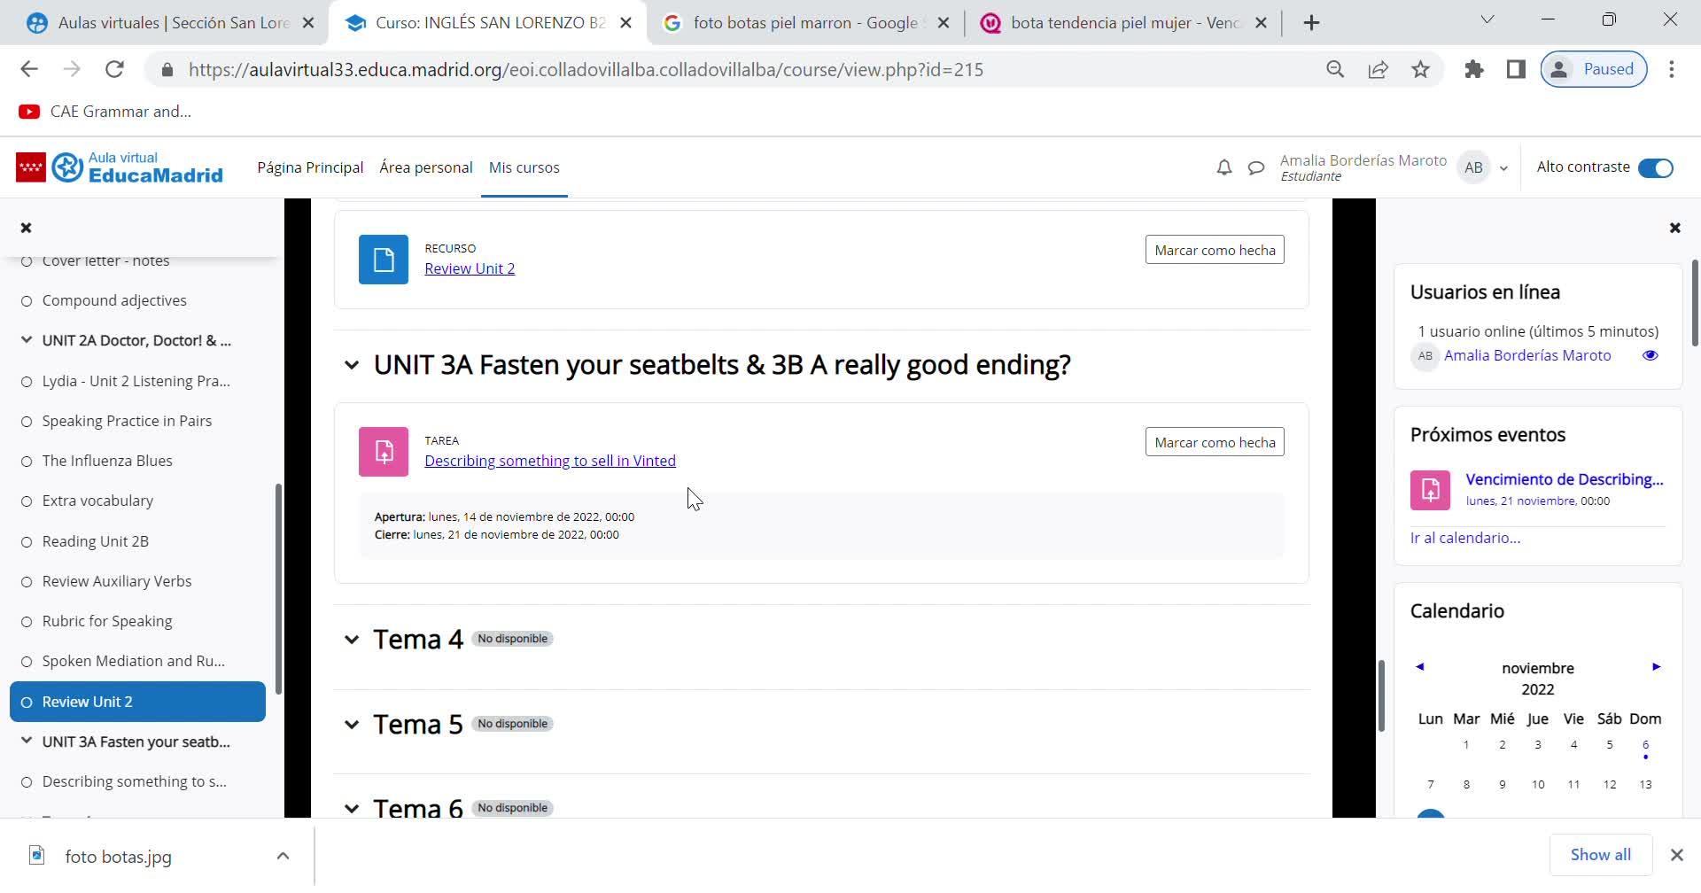This screenshot has height=893, width=1701.
Task: Switch to the foto botas piel marron Google tab
Action: 804,23
